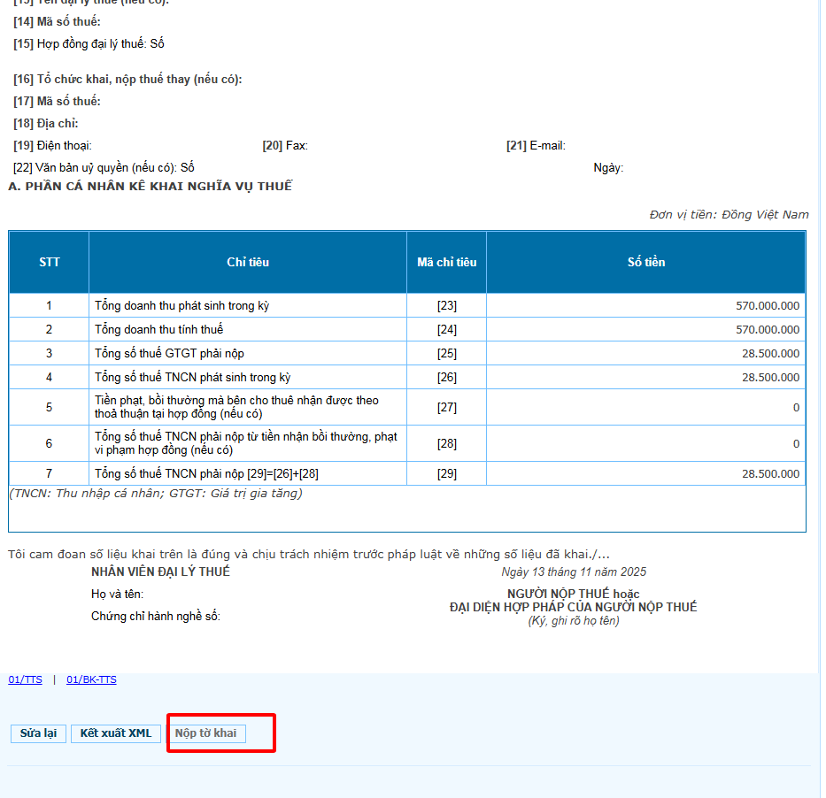Select the zero amount for indicator [27]
This screenshot has width=826, height=798.
[x=795, y=408]
